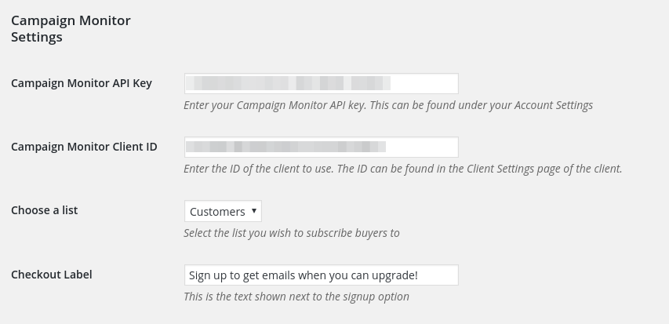
Task: Focus the Campaign Monitor Client ID field
Action: (x=321, y=147)
